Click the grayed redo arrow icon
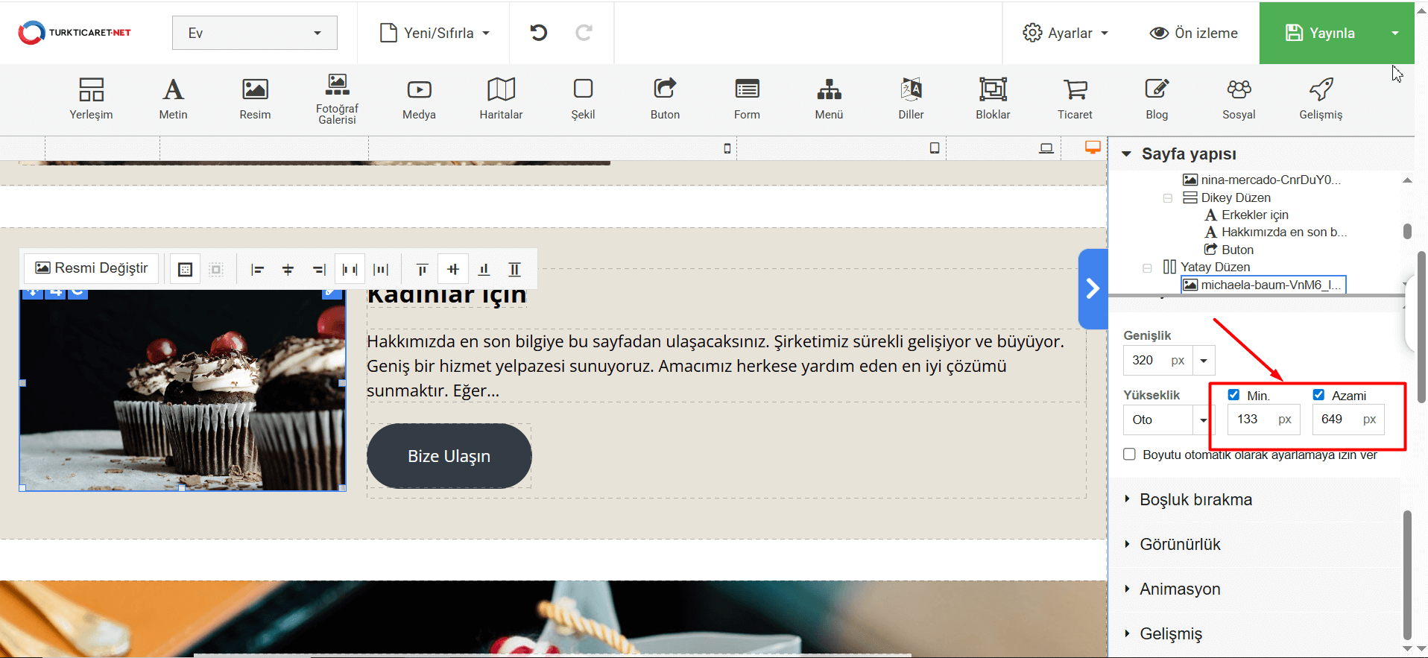The height and width of the screenshot is (658, 1428). pos(584,33)
